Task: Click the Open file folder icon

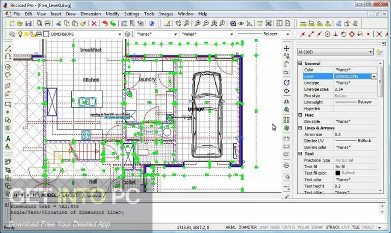Action: 20,23
